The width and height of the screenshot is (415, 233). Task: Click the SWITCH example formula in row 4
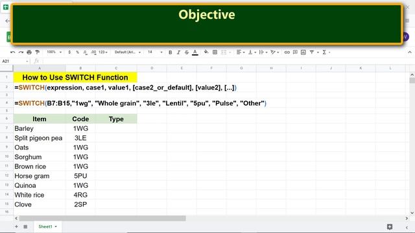140,104
